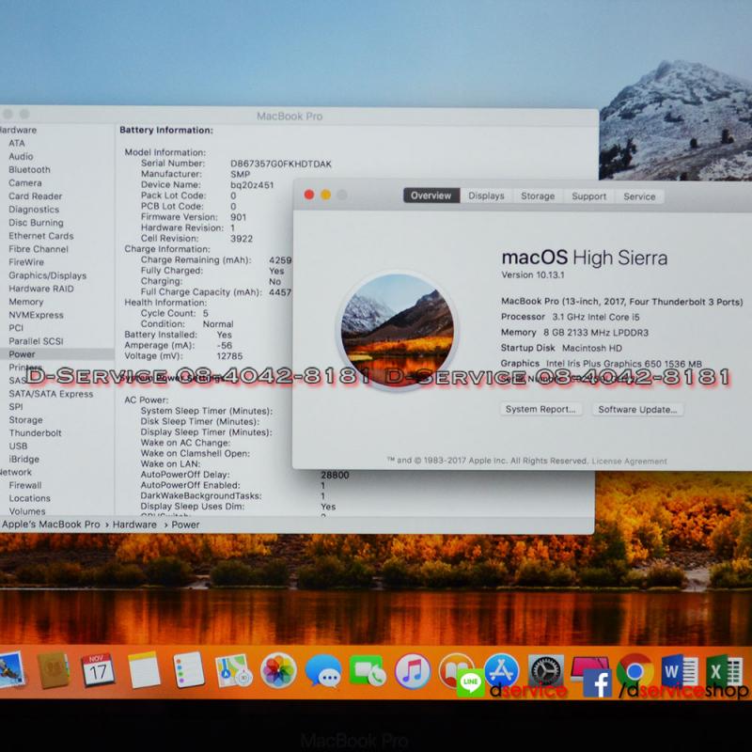
Task: Open the Preview app at the Dock's left edge
Action: tap(10, 669)
